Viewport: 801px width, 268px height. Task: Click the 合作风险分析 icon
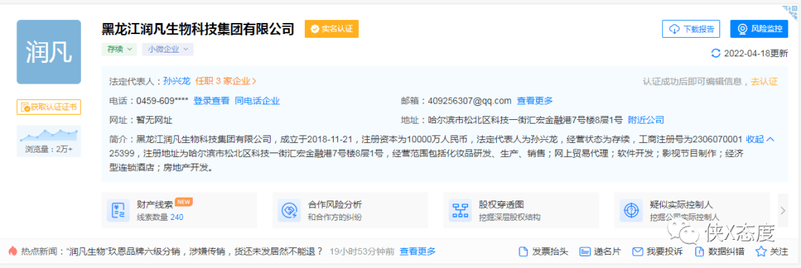click(289, 210)
